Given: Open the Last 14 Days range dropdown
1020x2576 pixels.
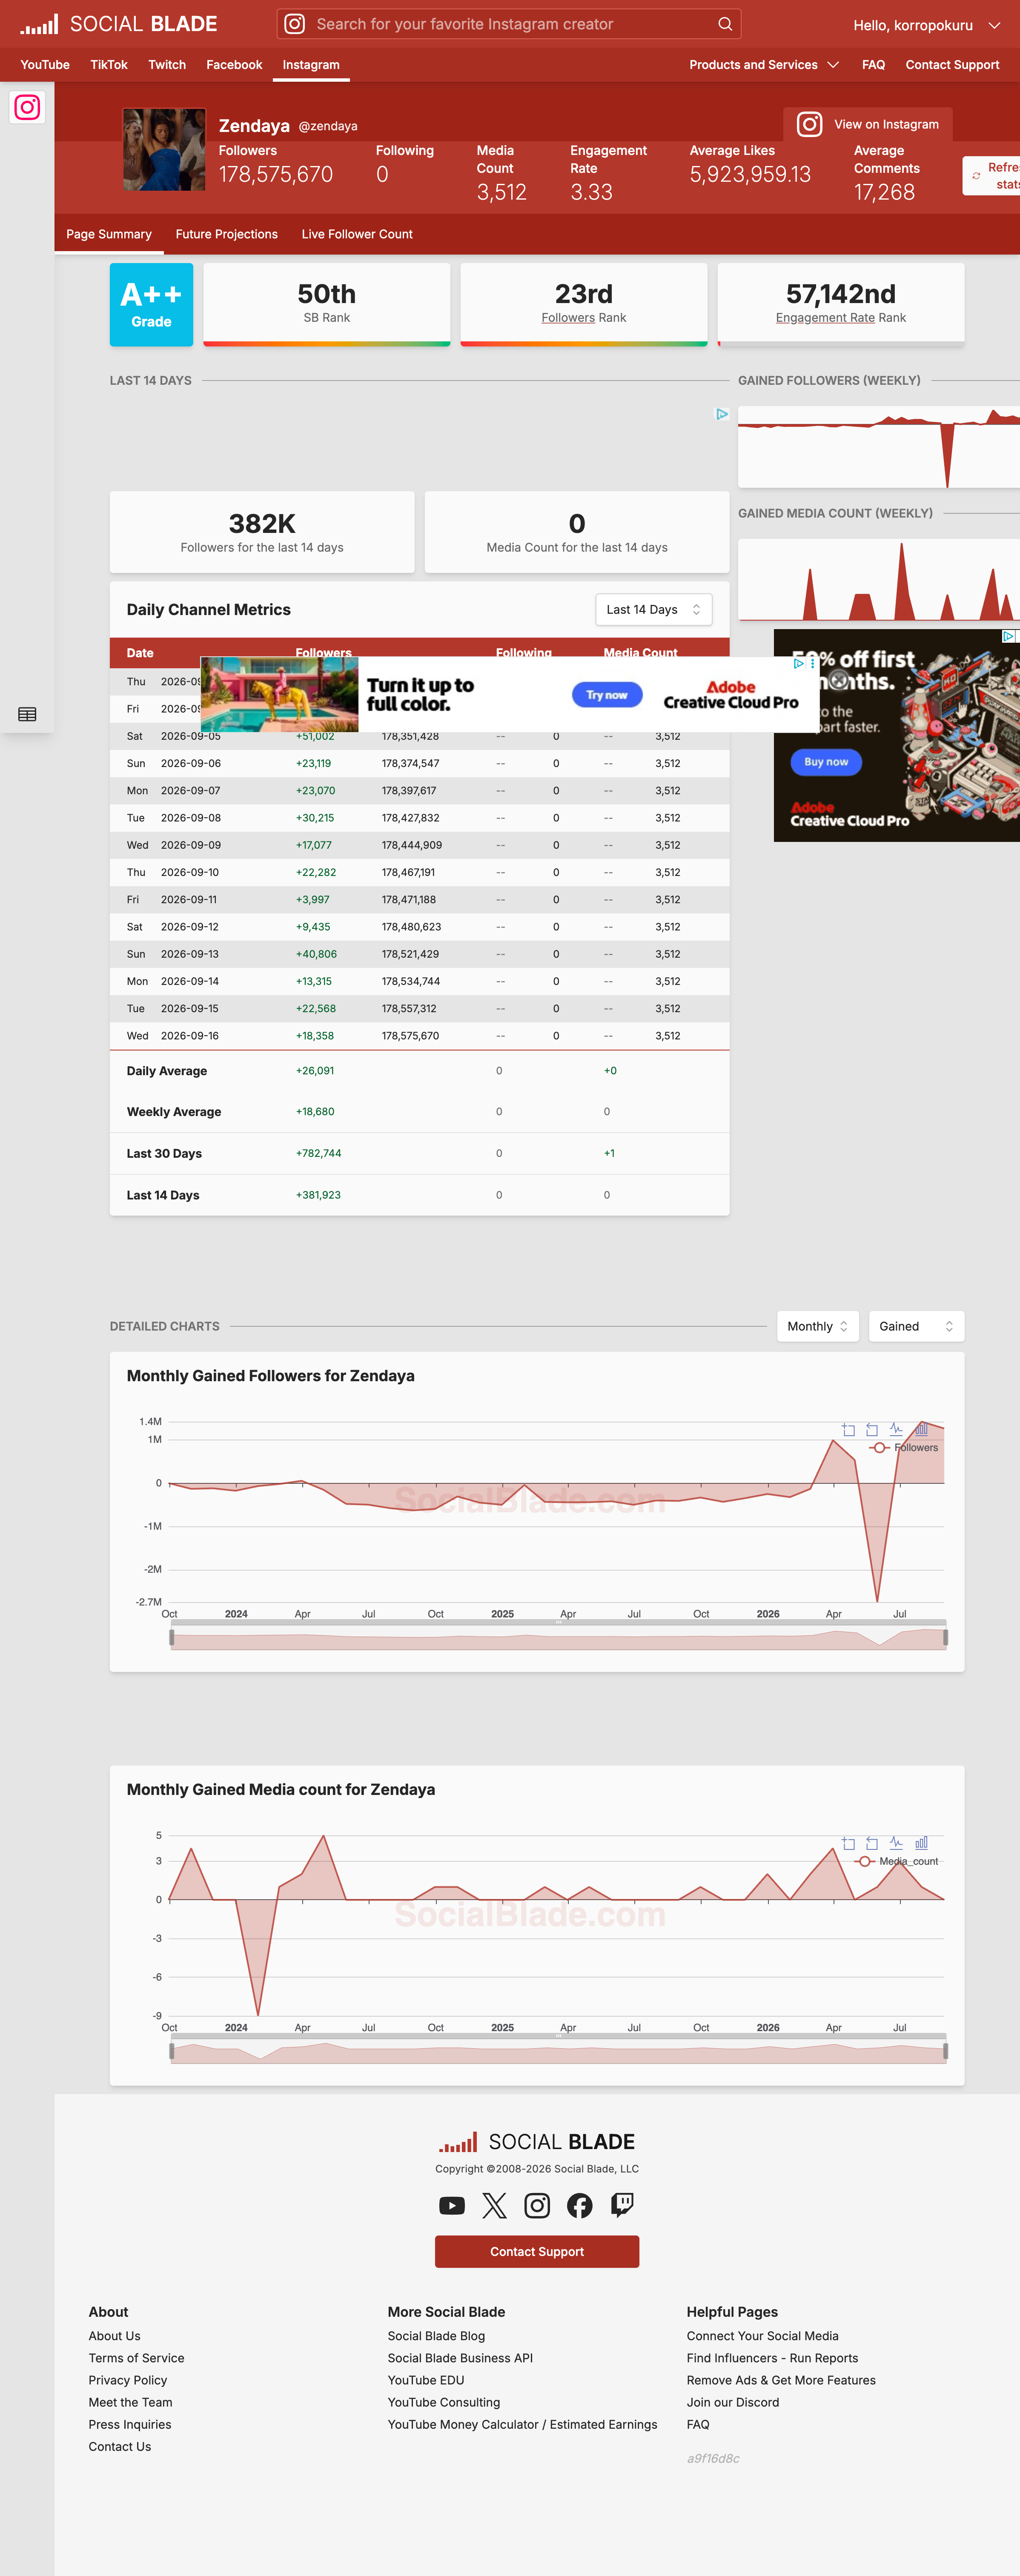Looking at the screenshot, I should click(654, 610).
